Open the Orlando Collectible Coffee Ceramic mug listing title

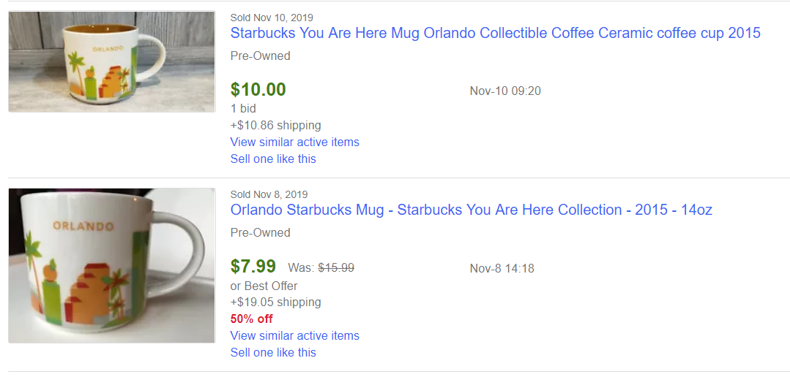[495, 34]
